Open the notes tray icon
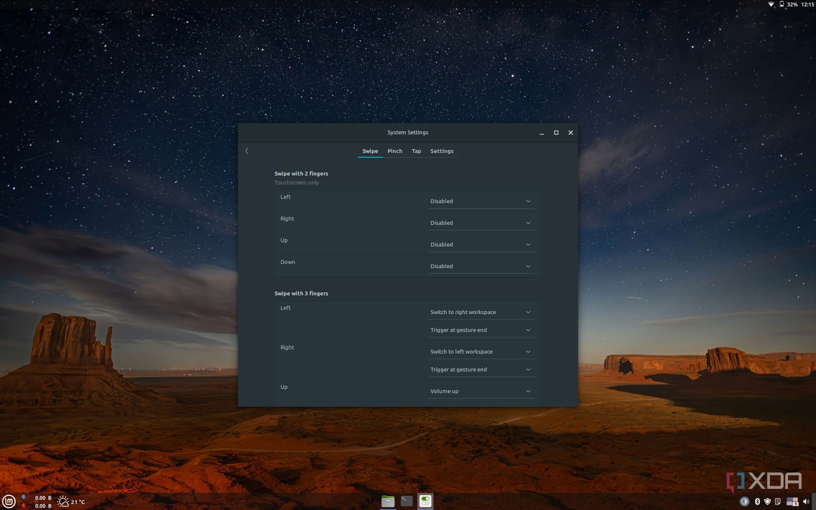Viewport: 816px width, 510px height. (778, 502)
